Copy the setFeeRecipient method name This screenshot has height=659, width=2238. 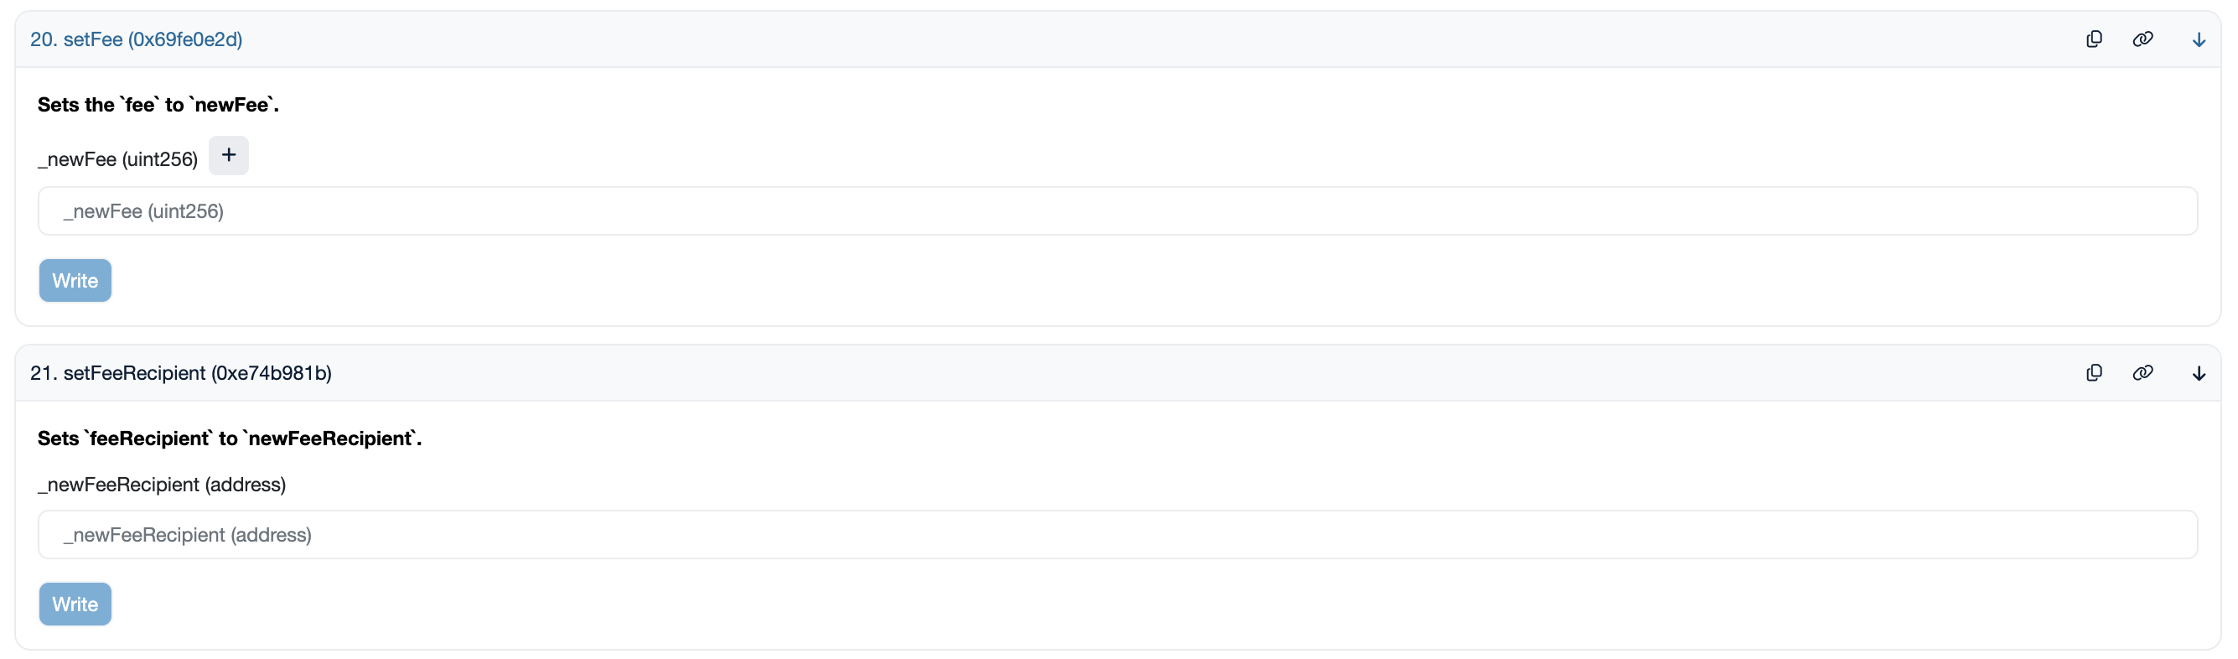(2094, 373)
